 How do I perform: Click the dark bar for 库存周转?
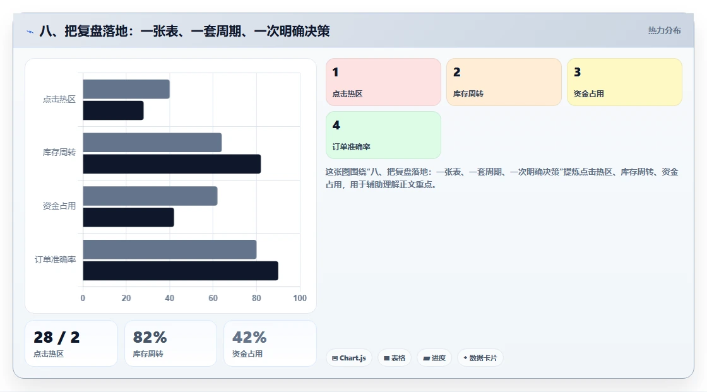172,163
